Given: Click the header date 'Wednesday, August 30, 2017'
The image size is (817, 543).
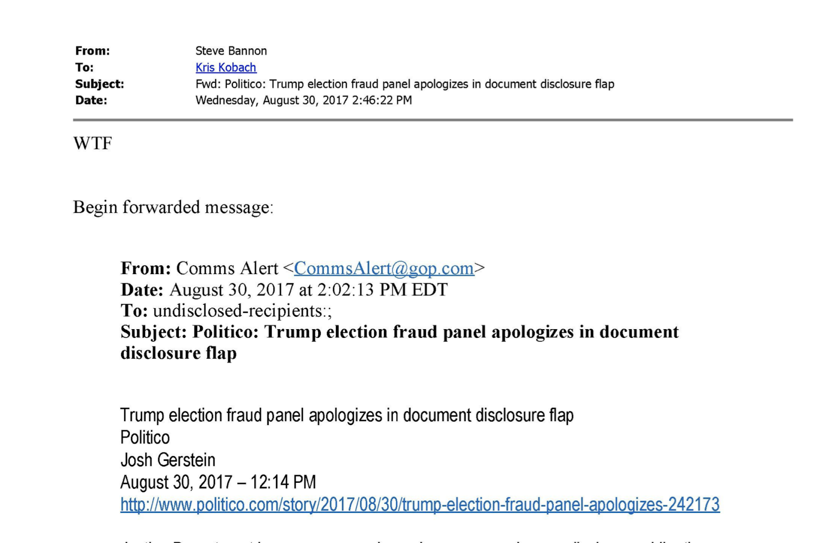Looking at the screenshot, I should (272, 101).
